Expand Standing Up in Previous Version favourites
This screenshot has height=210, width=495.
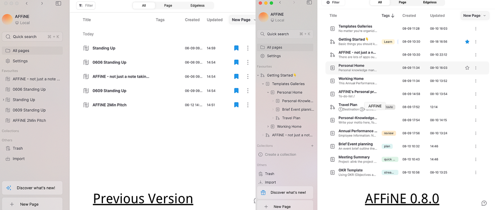[3, 100]
